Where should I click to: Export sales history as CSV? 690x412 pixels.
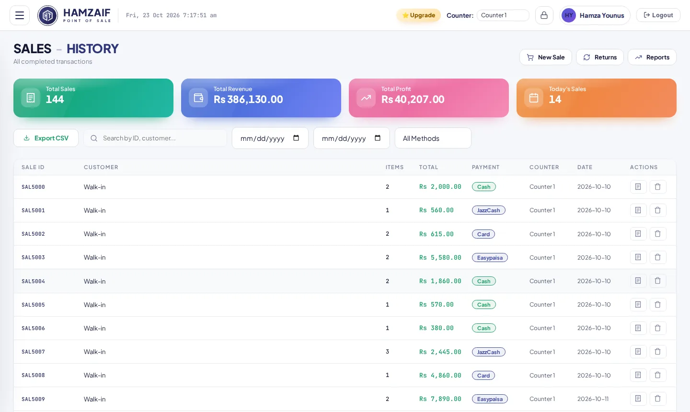(x=46, y=138)
